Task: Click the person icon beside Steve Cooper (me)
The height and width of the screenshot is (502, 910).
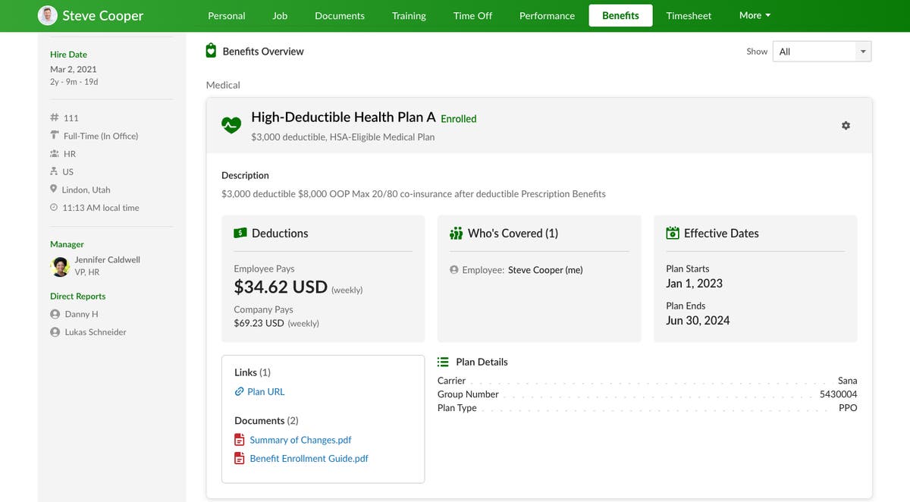Action: pos(455,268)
